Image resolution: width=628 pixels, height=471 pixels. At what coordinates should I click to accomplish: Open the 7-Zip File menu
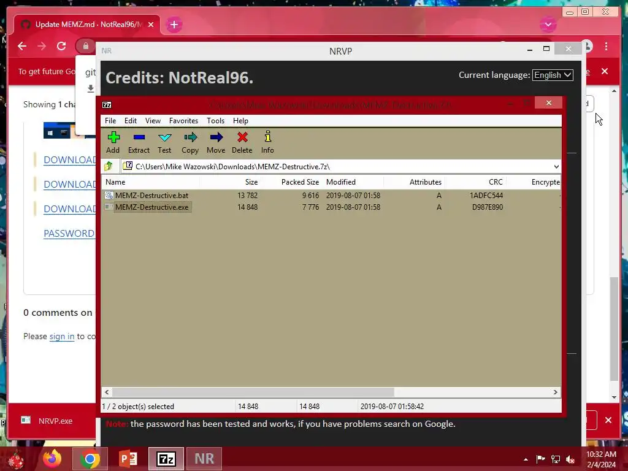(110, 121)
